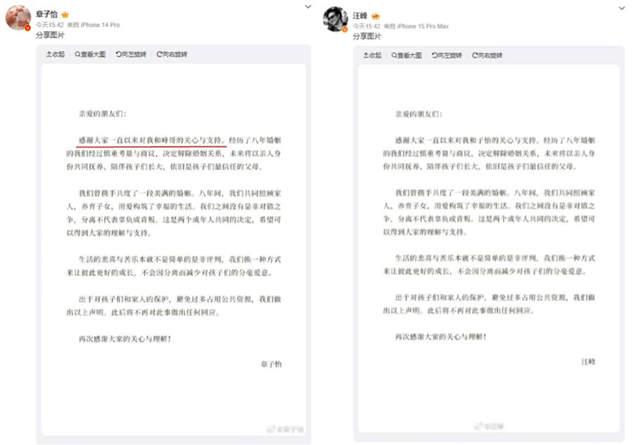Click the iPhone 15 Pro Max source link
The width and height of the screenshot is (633, 445).
click(x=423, y=27)
